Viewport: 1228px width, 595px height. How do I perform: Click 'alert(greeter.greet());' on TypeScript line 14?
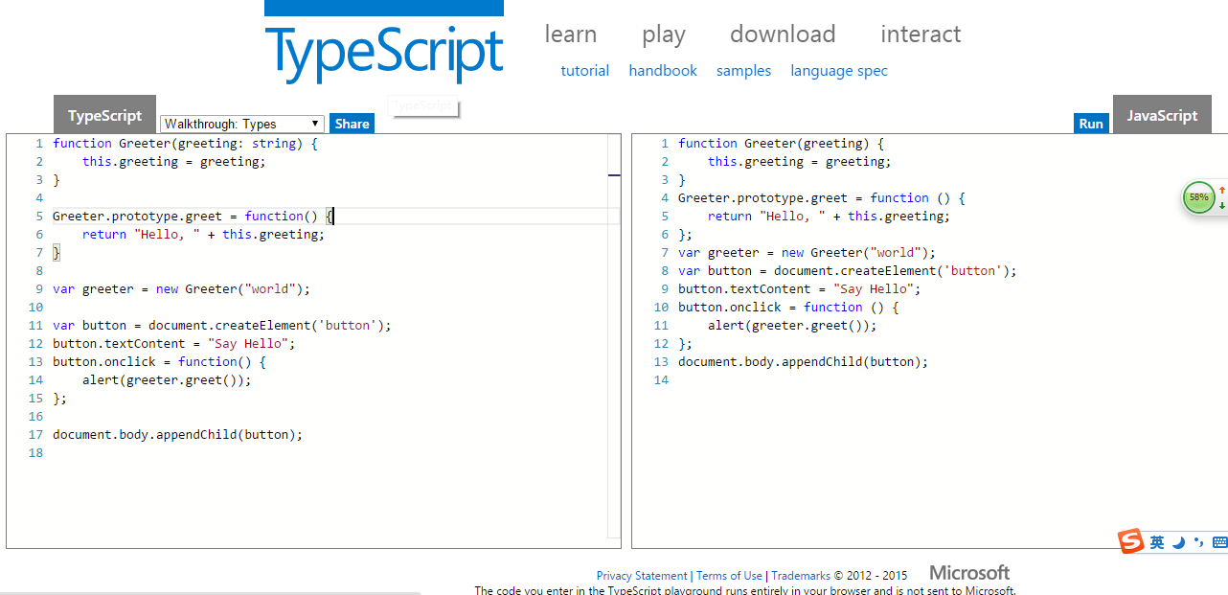tap(167, 380)
